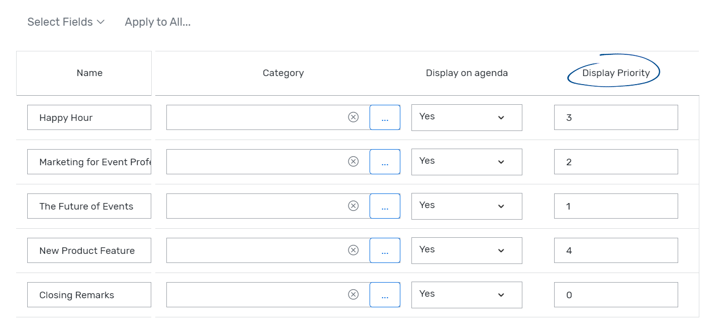Click the Display Priority field showing 1

[x=616, y=206]
